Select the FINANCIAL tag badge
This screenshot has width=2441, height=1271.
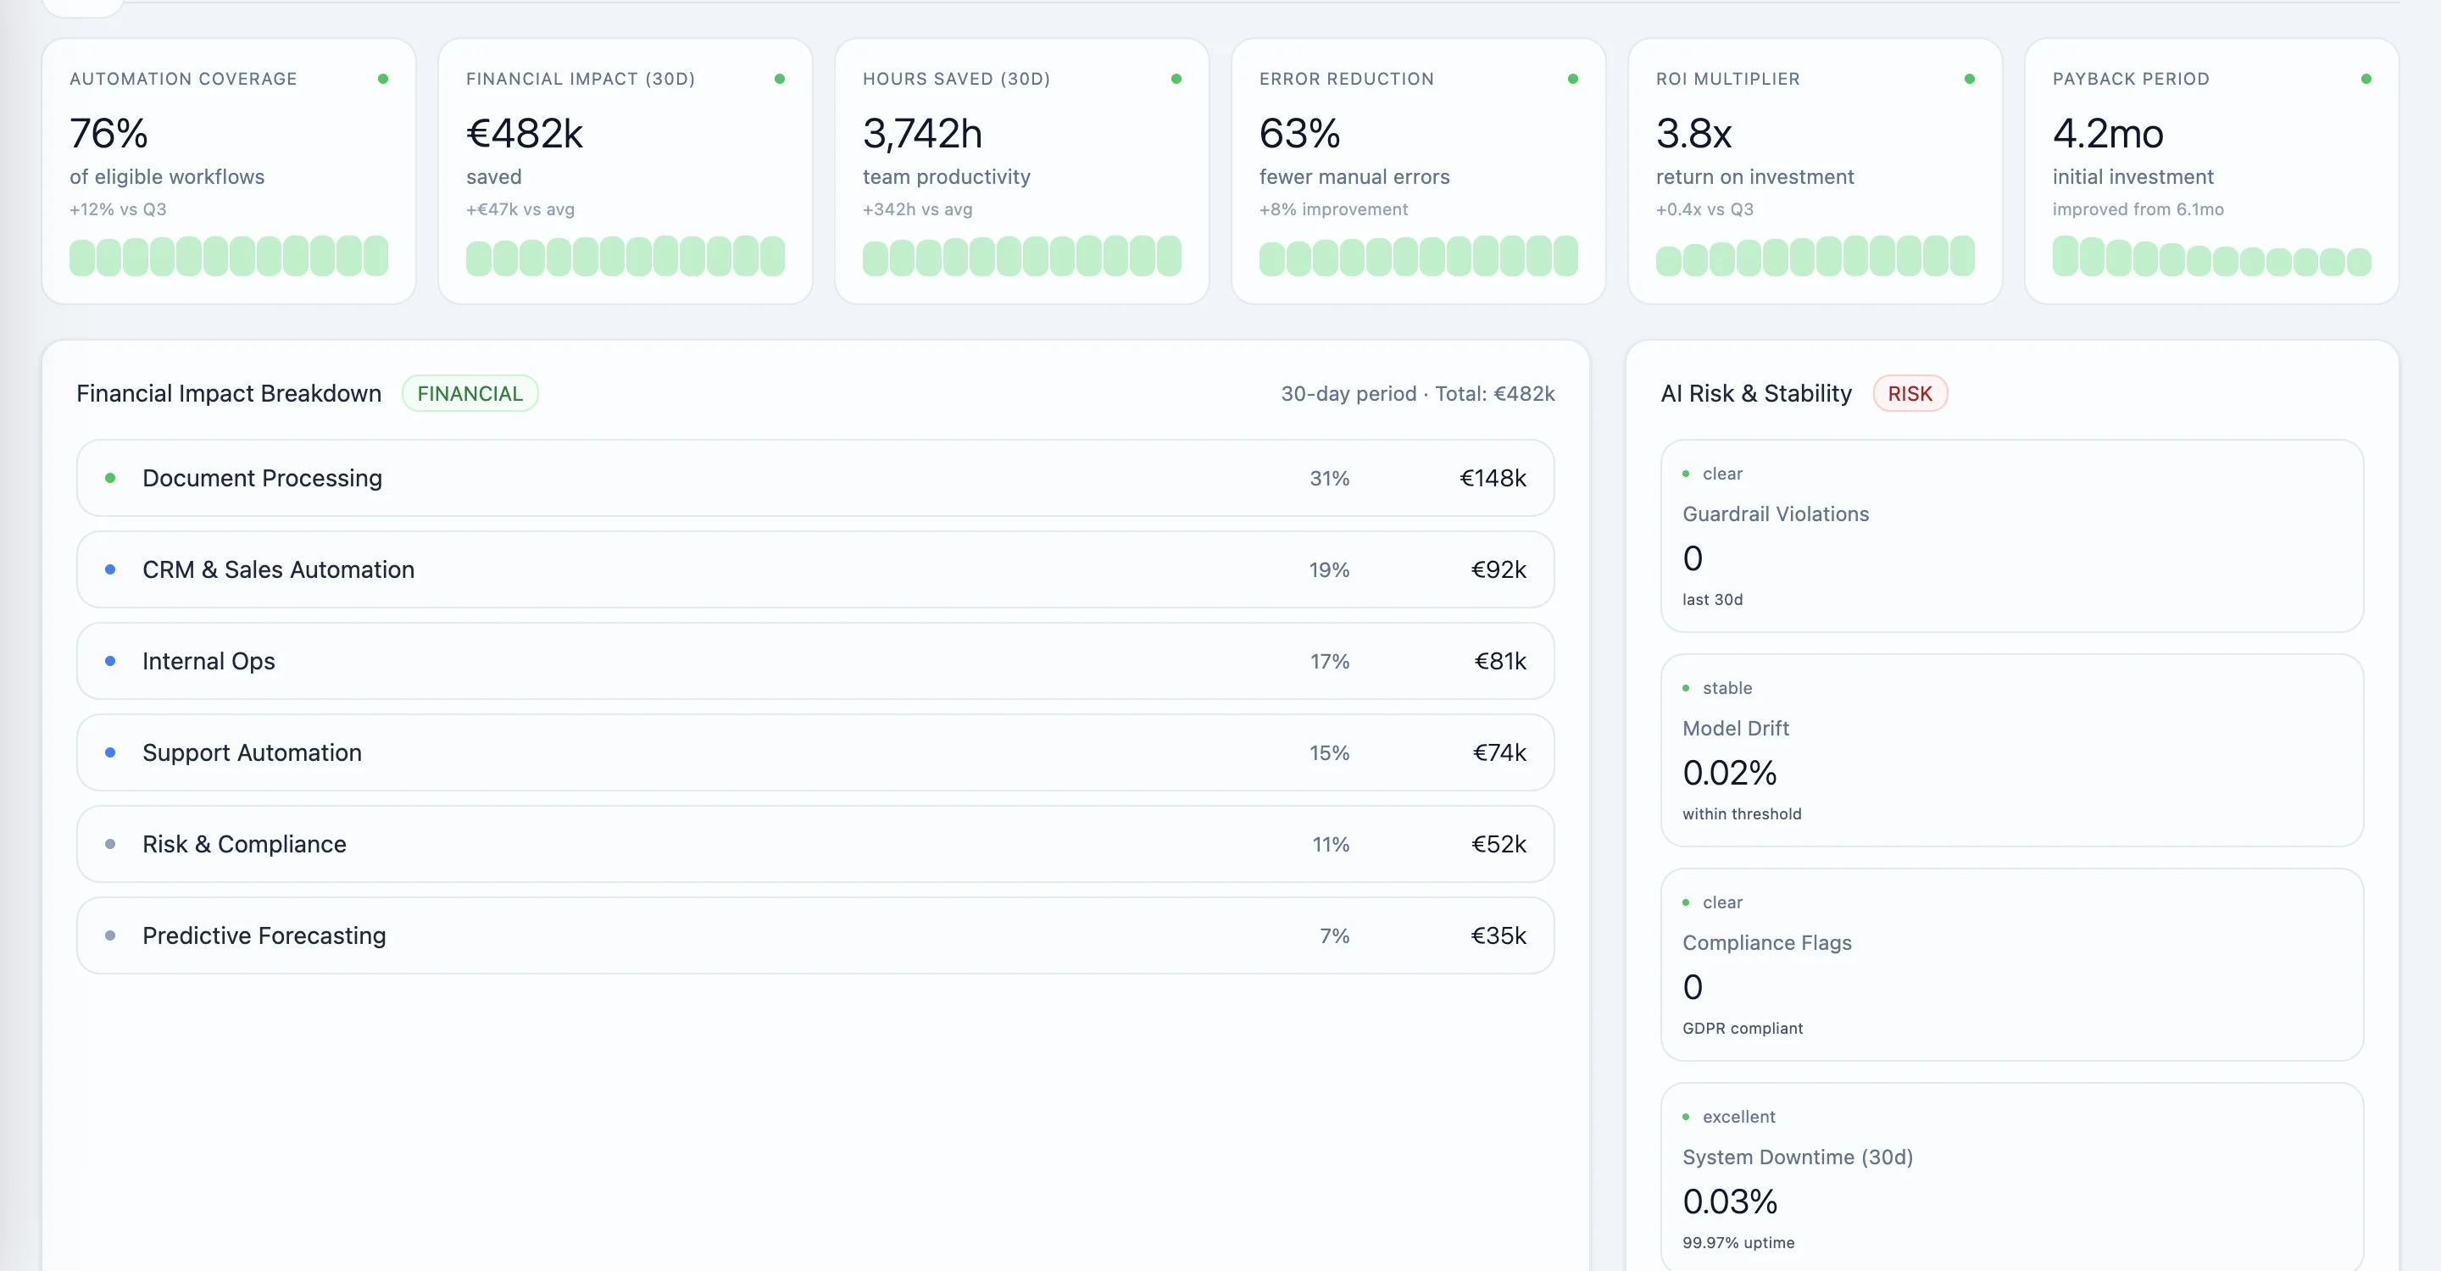(470, 394)
